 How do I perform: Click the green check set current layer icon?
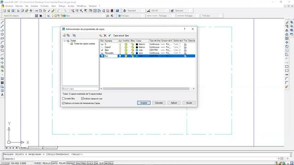(x=109, y=35)
